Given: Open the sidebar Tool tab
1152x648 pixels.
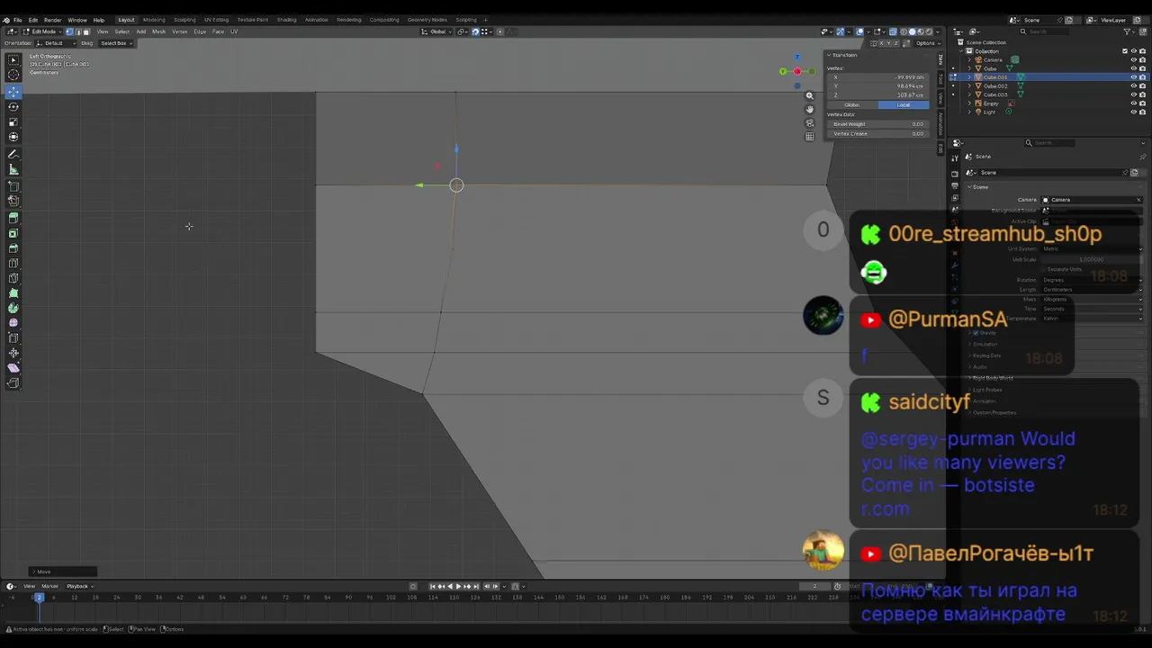Looking at the screenshot, I should coord(940,77).
